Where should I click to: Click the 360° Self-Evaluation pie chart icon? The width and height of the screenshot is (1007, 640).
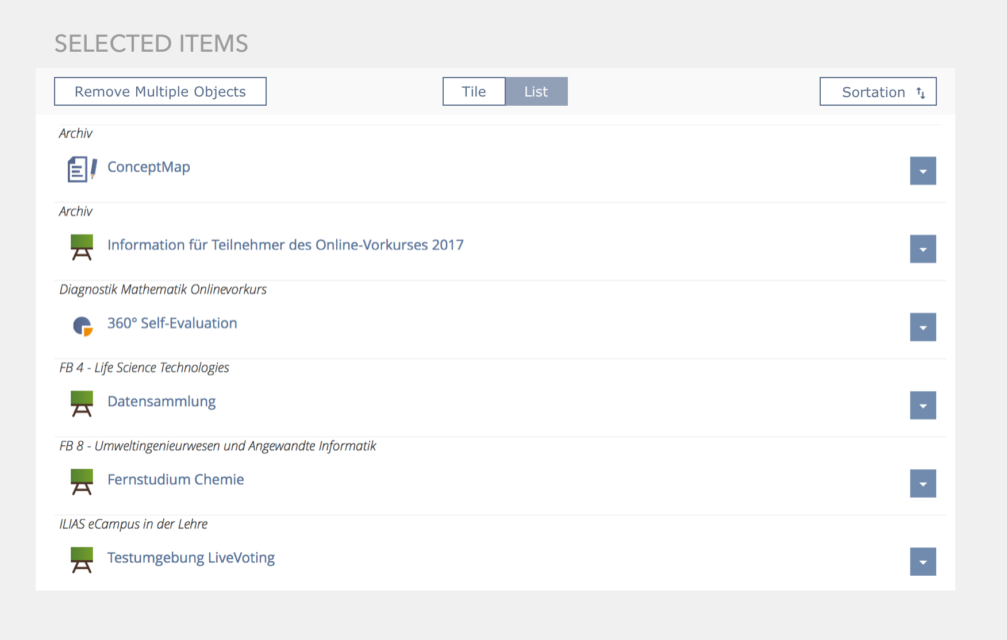click(x=82, y=326)
